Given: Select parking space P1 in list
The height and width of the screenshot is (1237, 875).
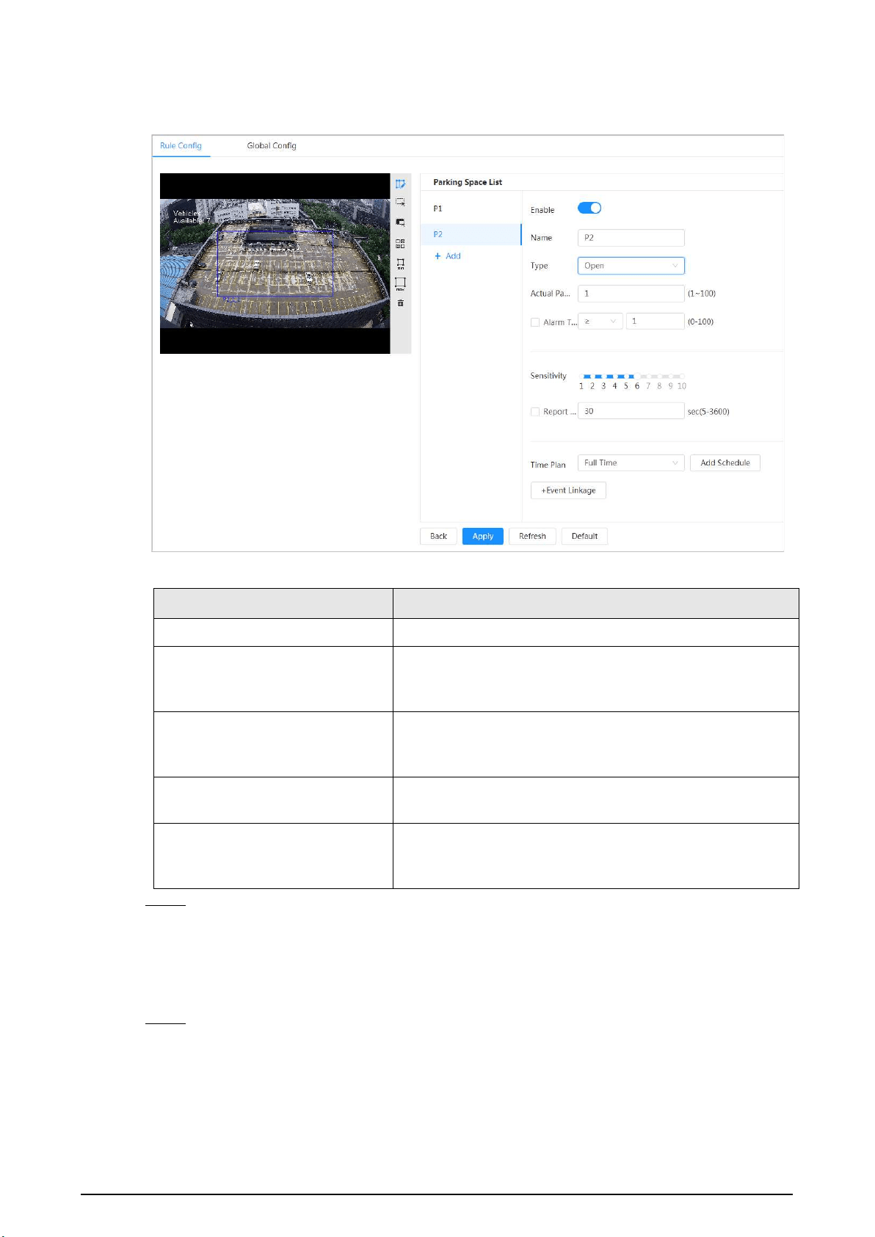Looking at the screenshot, I should tap(471, 209).
